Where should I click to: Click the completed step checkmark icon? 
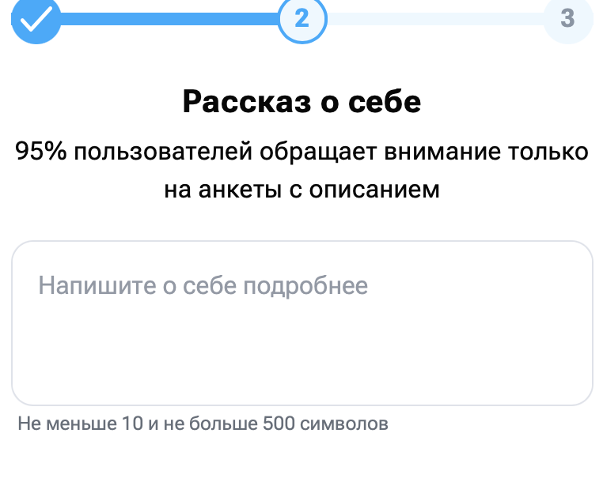click(36, 19)
